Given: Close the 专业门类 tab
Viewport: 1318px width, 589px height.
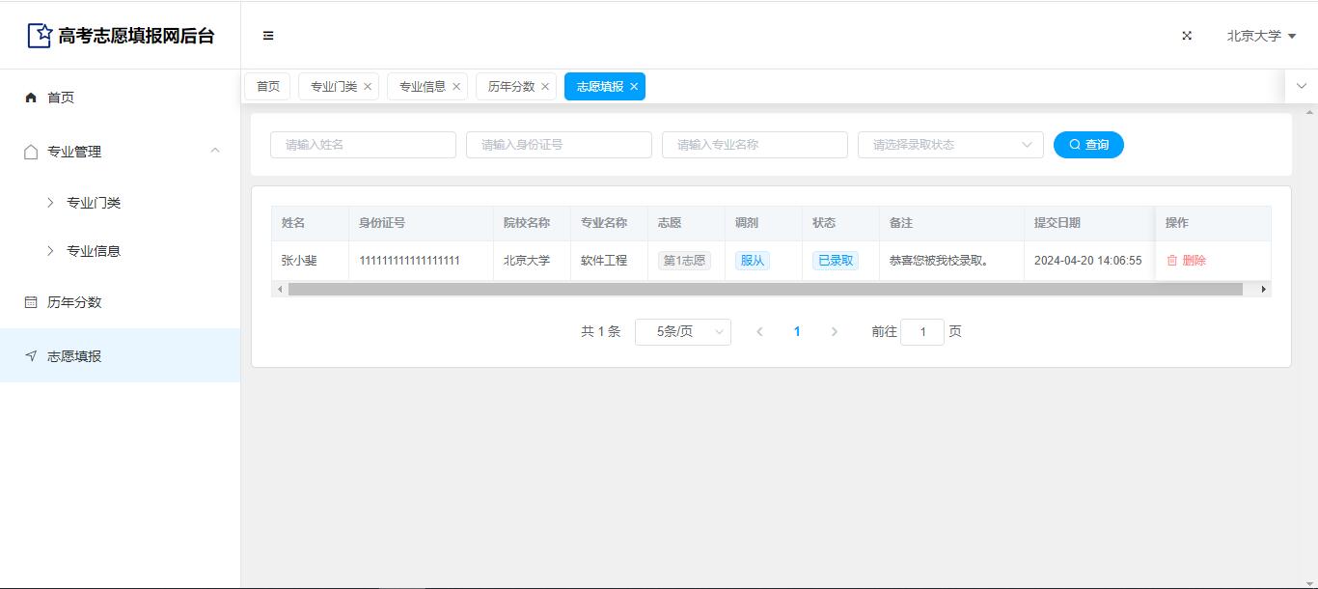Looking at the screenshot, I should [x=368, y=87].
